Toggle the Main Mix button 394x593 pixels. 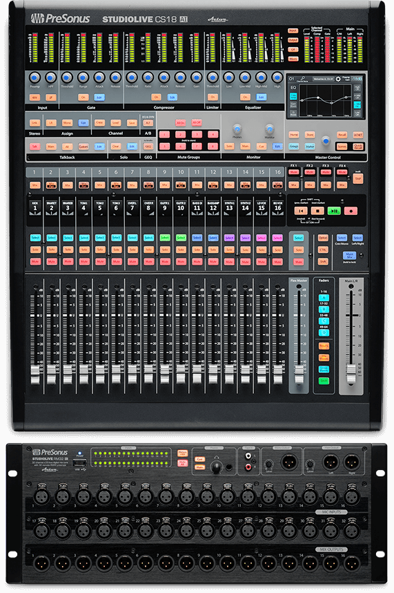349,255
